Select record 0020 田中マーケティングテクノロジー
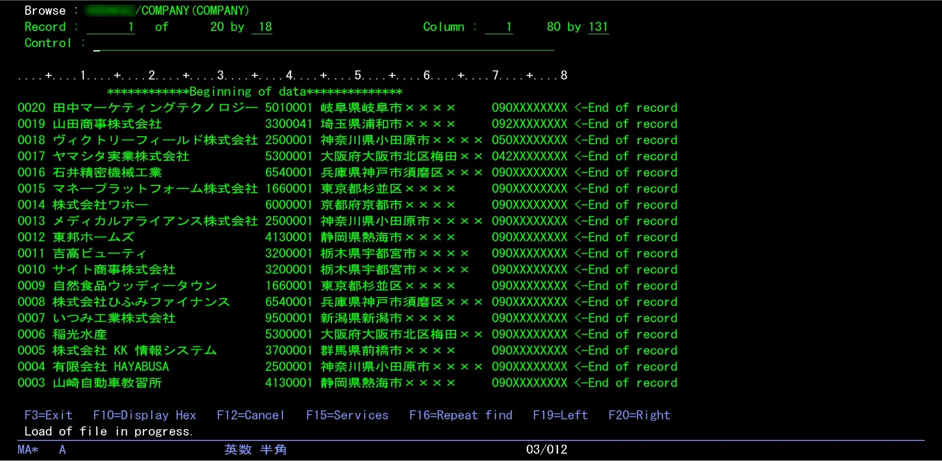This screenshot has width=942, height=461. tap(348, 107)
